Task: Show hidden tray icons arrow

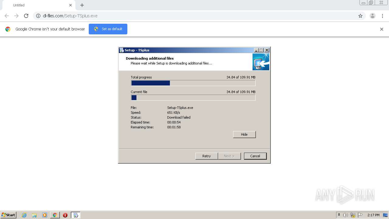Action: [339, 215]
